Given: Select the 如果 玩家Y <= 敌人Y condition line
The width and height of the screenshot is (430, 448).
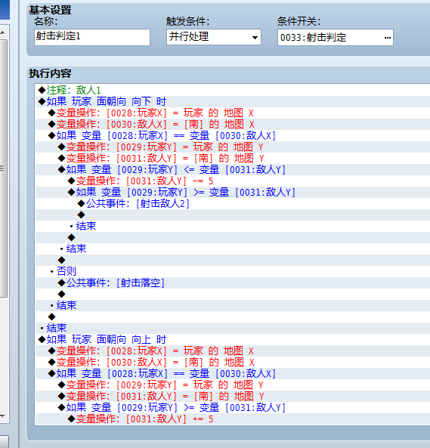Looking at the screenshot, I should tap(232, 169).
